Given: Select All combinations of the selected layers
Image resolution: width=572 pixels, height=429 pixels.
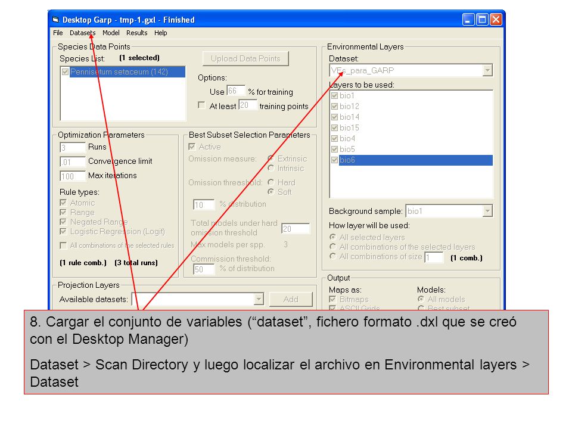Looking at the screenshot, I should 332,247.
